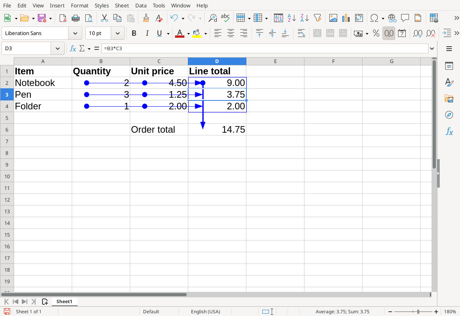Viewport: 460px width, 316px height.
Task: Select row 3 header
Action: pos(7,95)
